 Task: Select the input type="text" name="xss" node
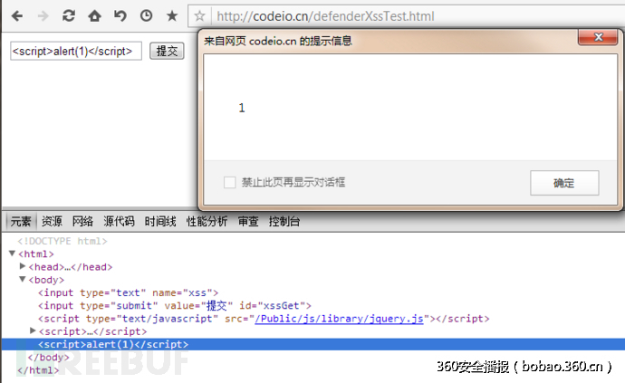(129, 293)
